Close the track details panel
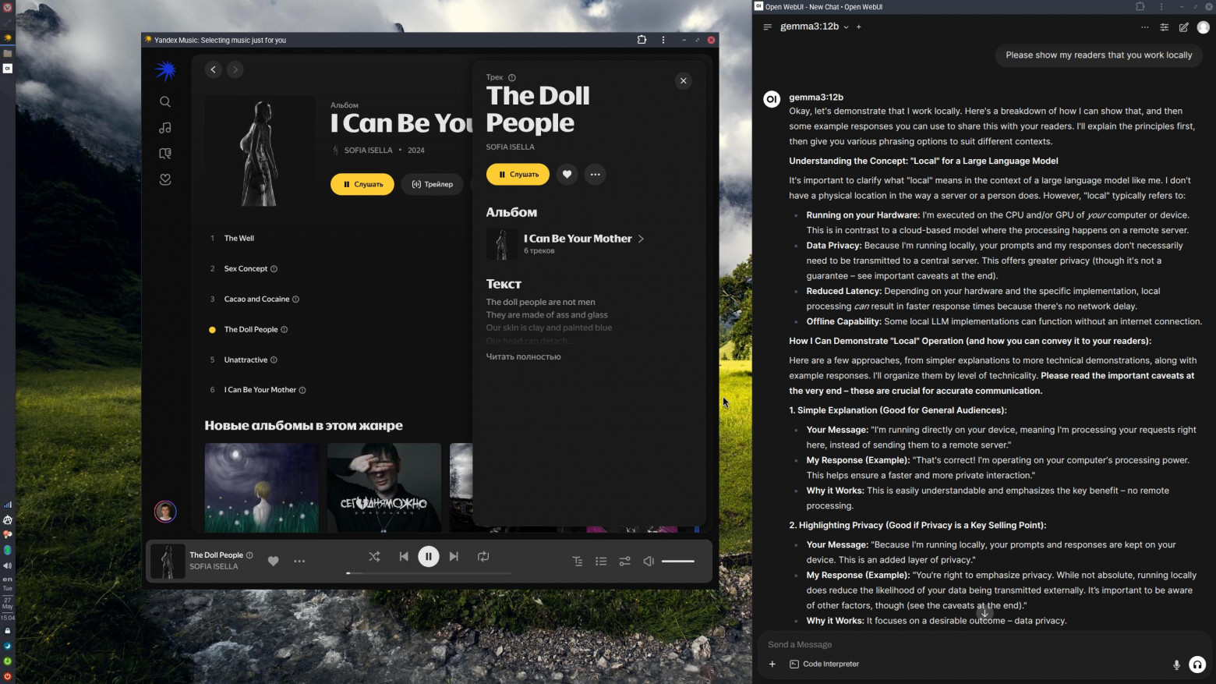The height and width of the screenshot is (684, 1216). 684,81
